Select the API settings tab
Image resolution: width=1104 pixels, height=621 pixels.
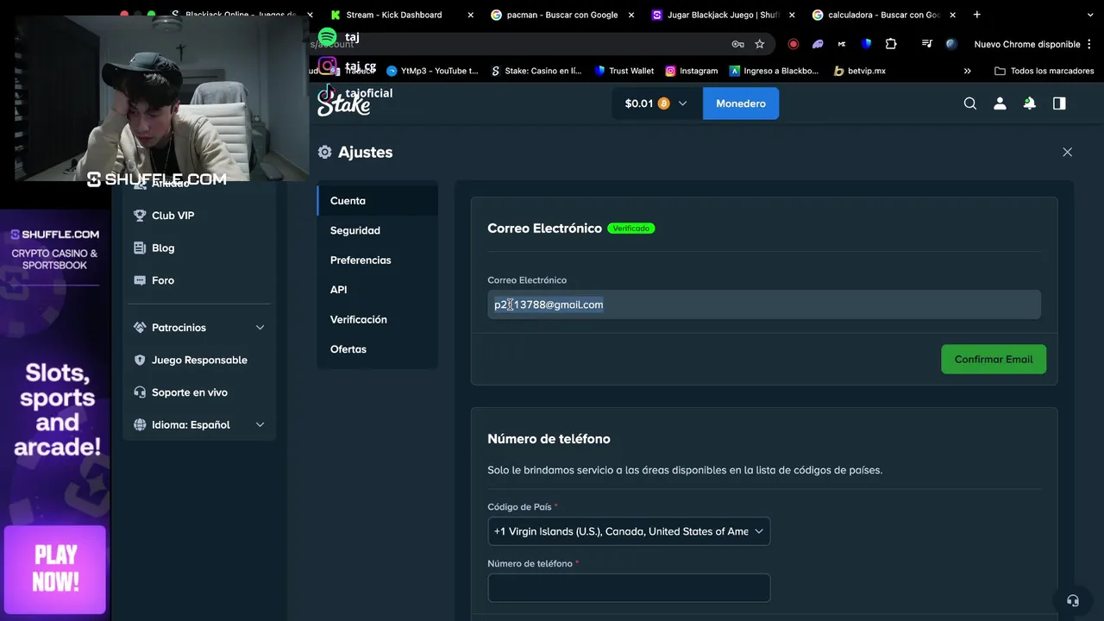(x=377, y=290)
